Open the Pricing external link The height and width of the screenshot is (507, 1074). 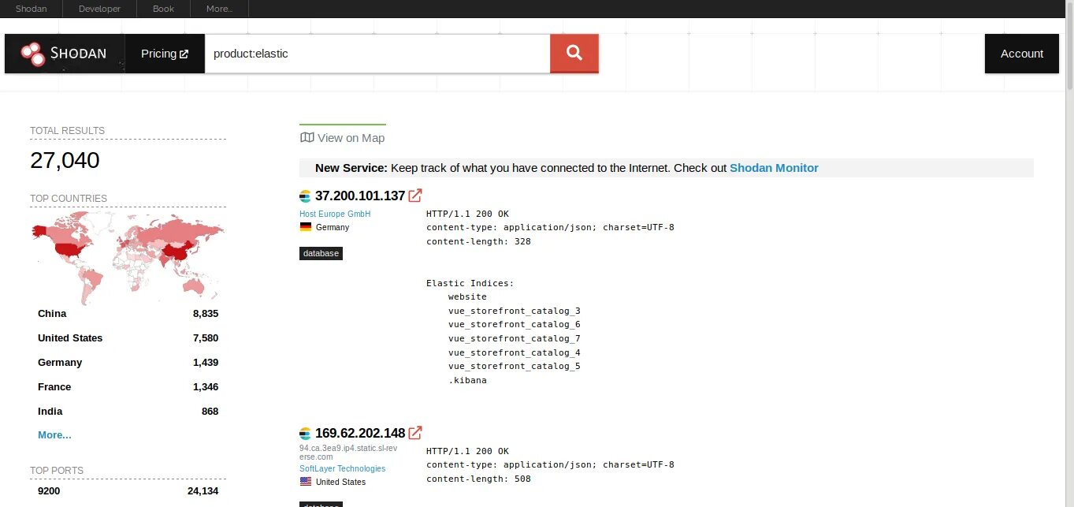[165, 54]
